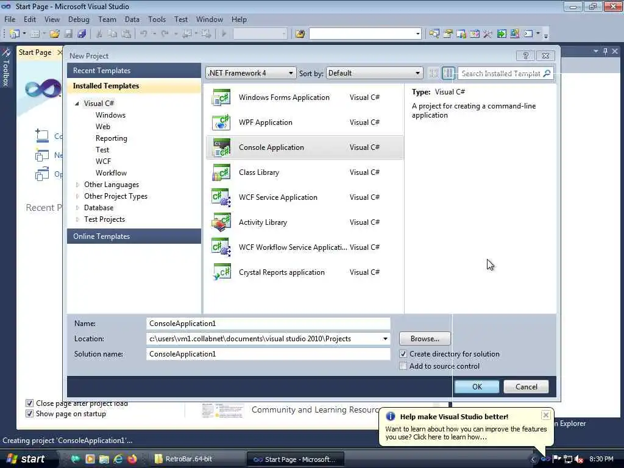The height and width of the screenshot is (468, 624).
Task: Select the WCF Service Application template icon
Action: (221, 198)
